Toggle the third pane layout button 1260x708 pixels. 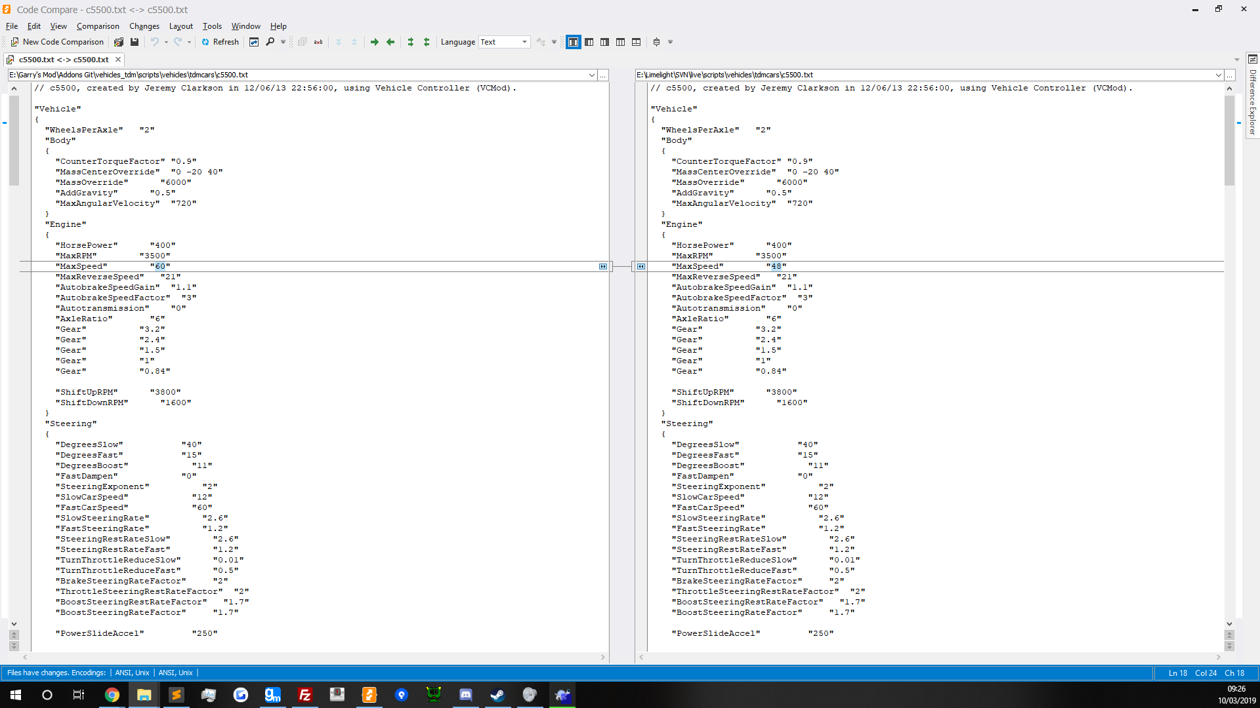tap(604, 42)
